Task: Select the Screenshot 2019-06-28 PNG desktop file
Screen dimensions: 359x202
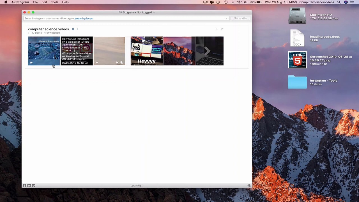Action: pyautogui.click(x=297, y=60)
